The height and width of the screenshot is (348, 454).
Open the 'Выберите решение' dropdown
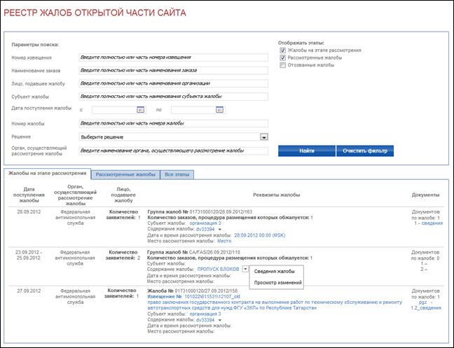tap(174, 137)
